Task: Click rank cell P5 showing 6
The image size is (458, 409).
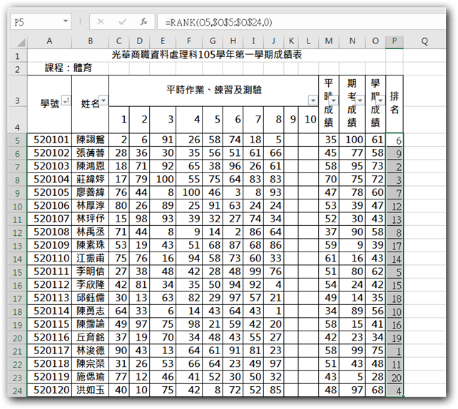Action: 395,140
